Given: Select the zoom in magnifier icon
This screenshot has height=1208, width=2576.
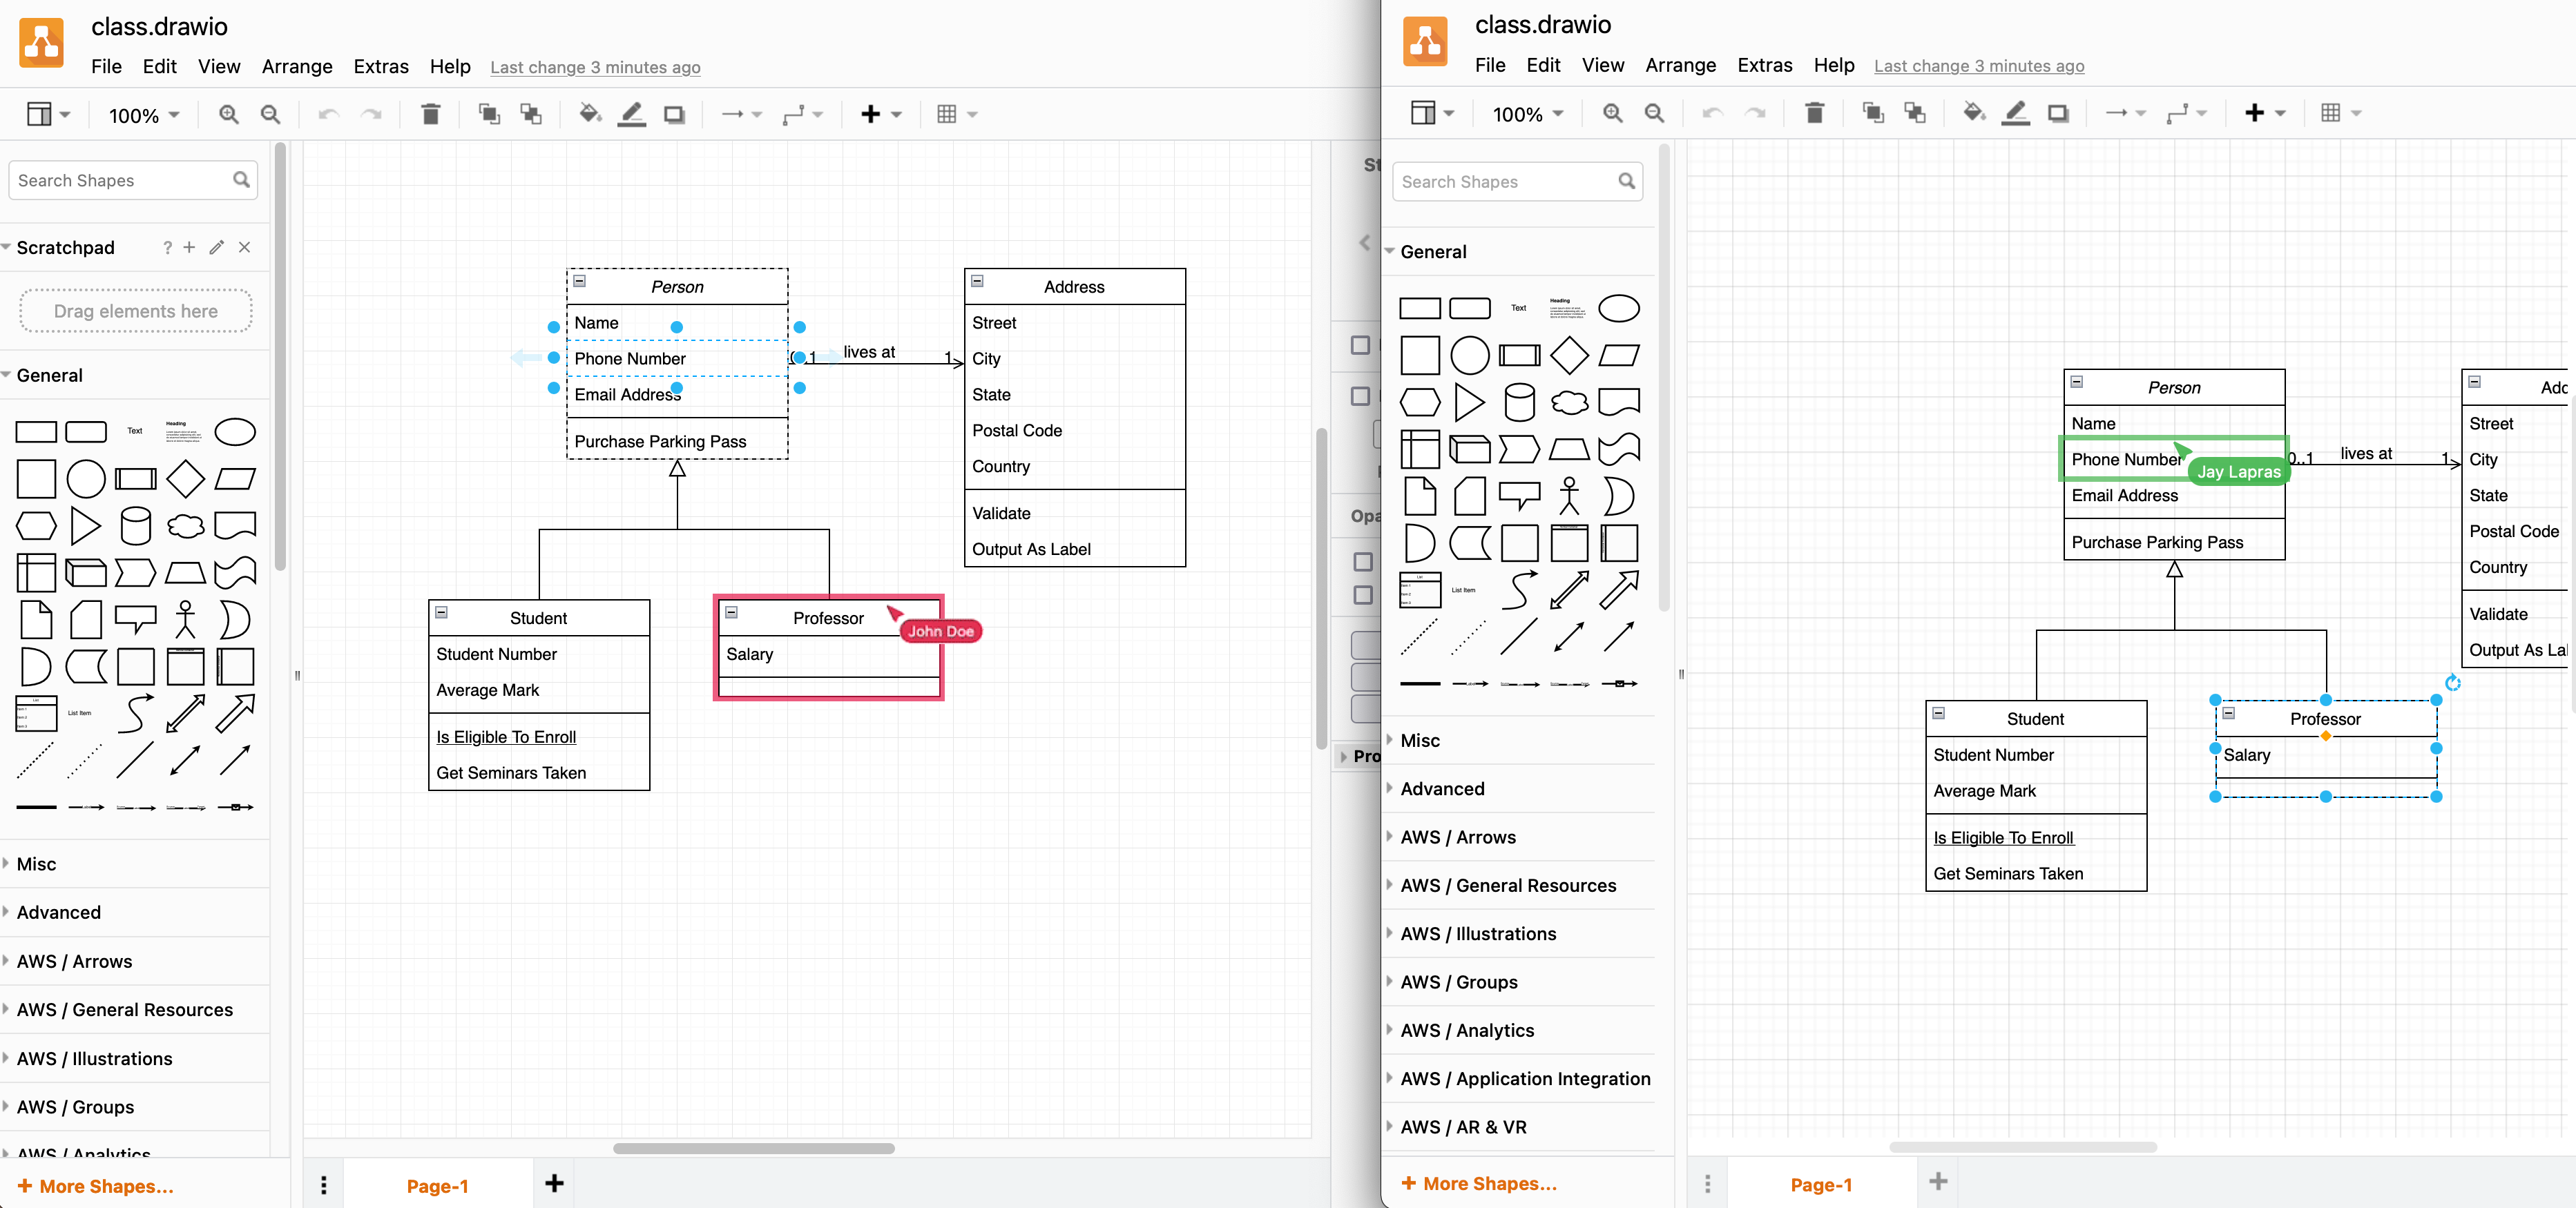Looking at the screenshot, I should click(x=229, y=112).
